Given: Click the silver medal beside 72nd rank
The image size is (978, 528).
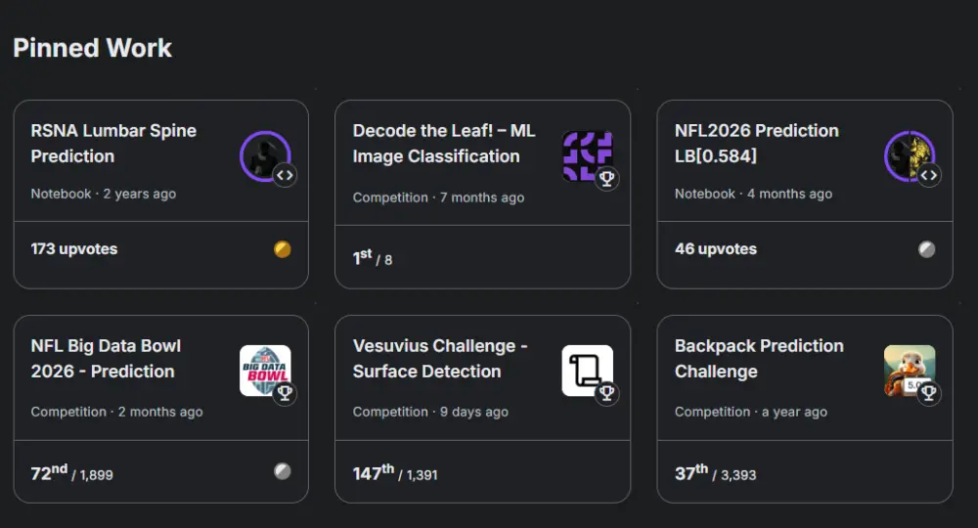Looking at the screenshot, I should tap(283, 471).
